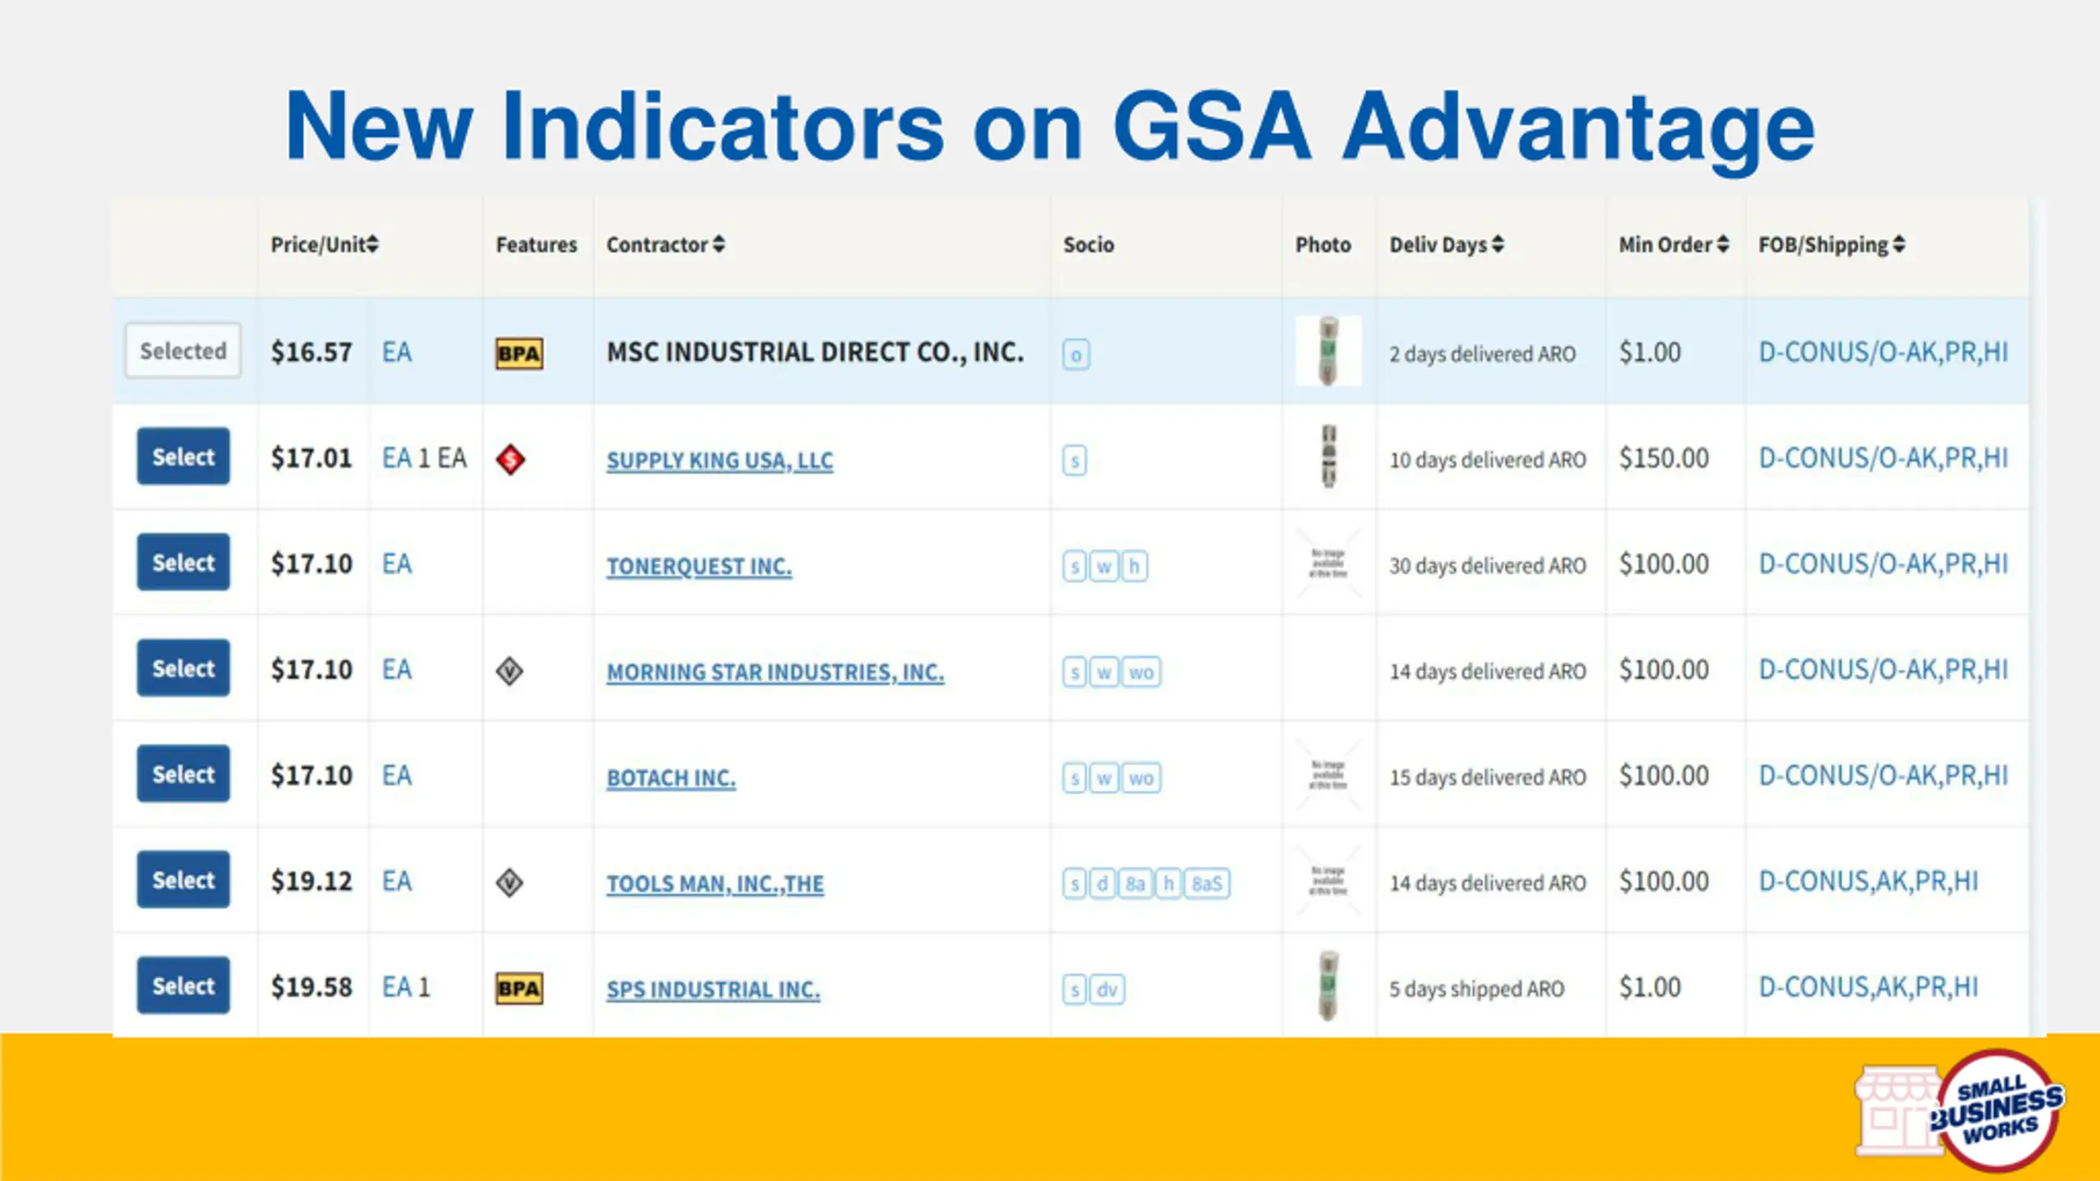Click '5 days shipped ARO' text
Viewport: 2100px width, 1181px height.
(x=1477, y=989)
